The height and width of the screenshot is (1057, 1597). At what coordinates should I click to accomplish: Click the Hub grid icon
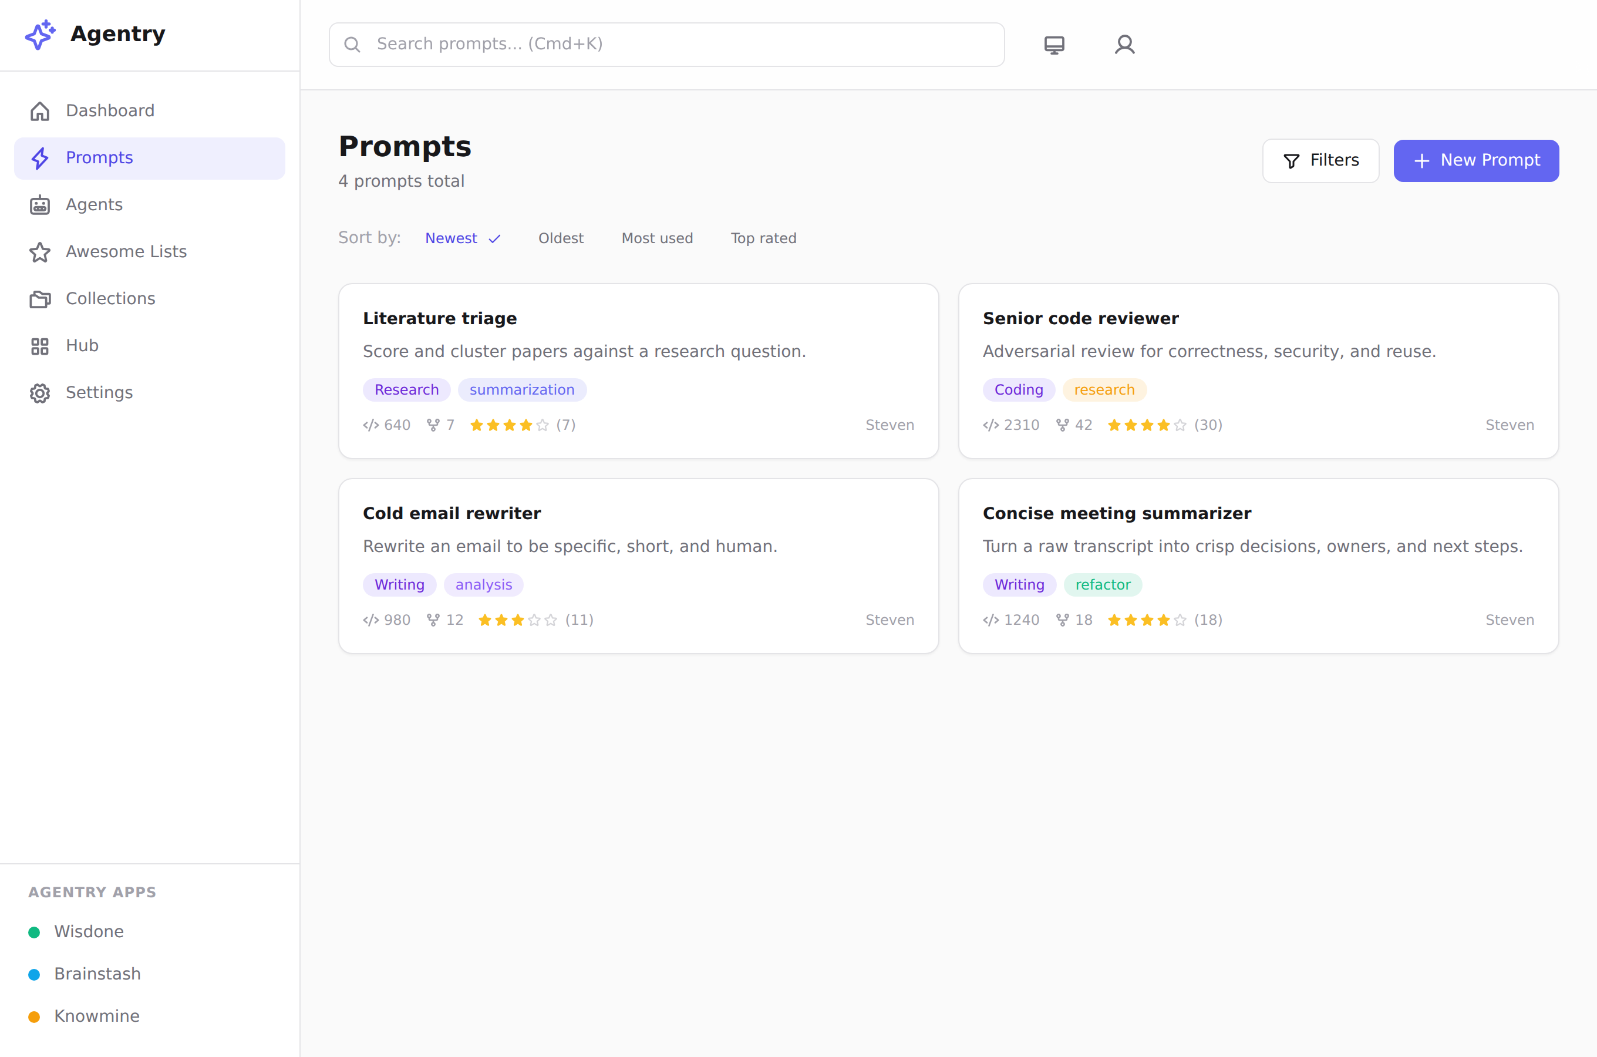click(x=40, y=346)
